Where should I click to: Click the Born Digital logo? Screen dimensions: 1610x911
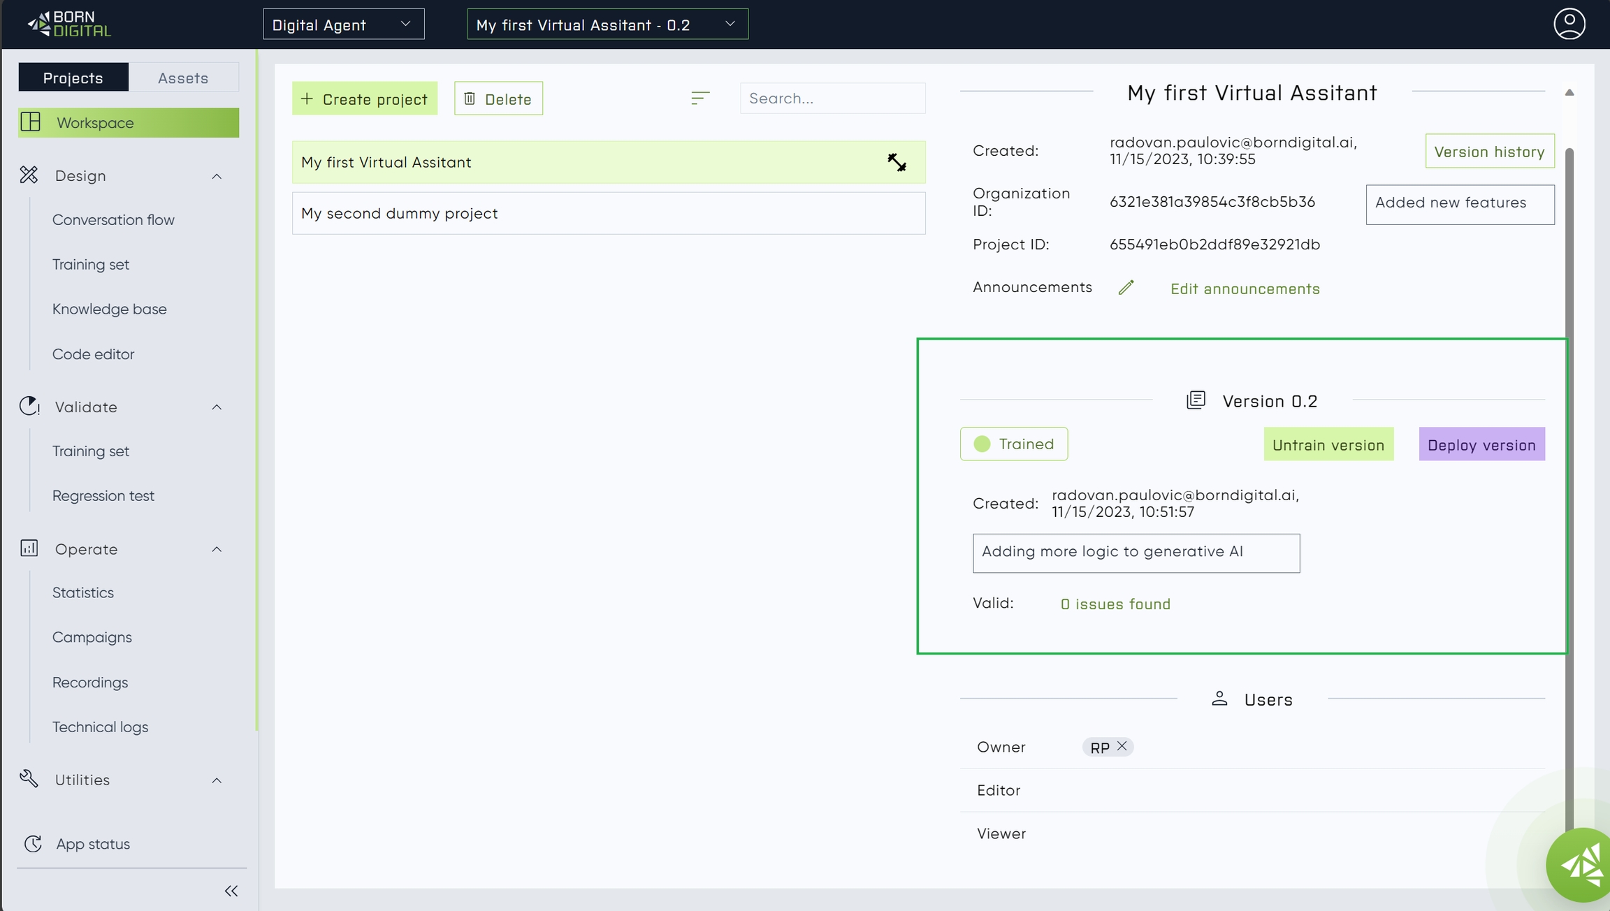(x=68, y=24)
